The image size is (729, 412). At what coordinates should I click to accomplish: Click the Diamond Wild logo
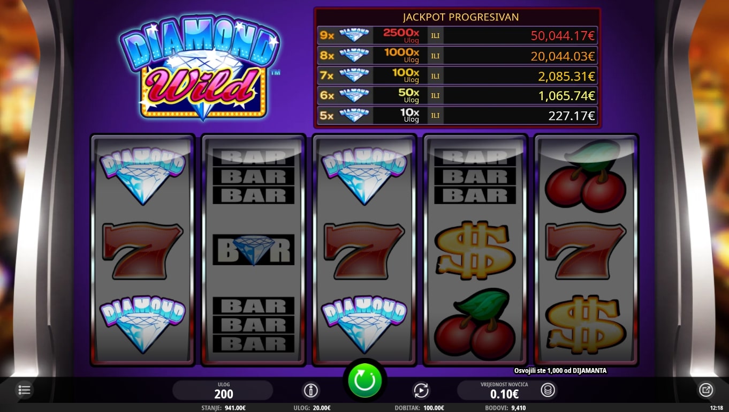click(200, 70)
